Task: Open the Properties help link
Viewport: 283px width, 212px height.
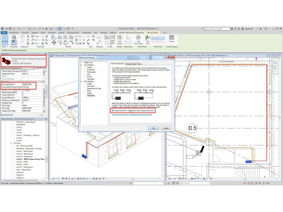Action: 7,115
